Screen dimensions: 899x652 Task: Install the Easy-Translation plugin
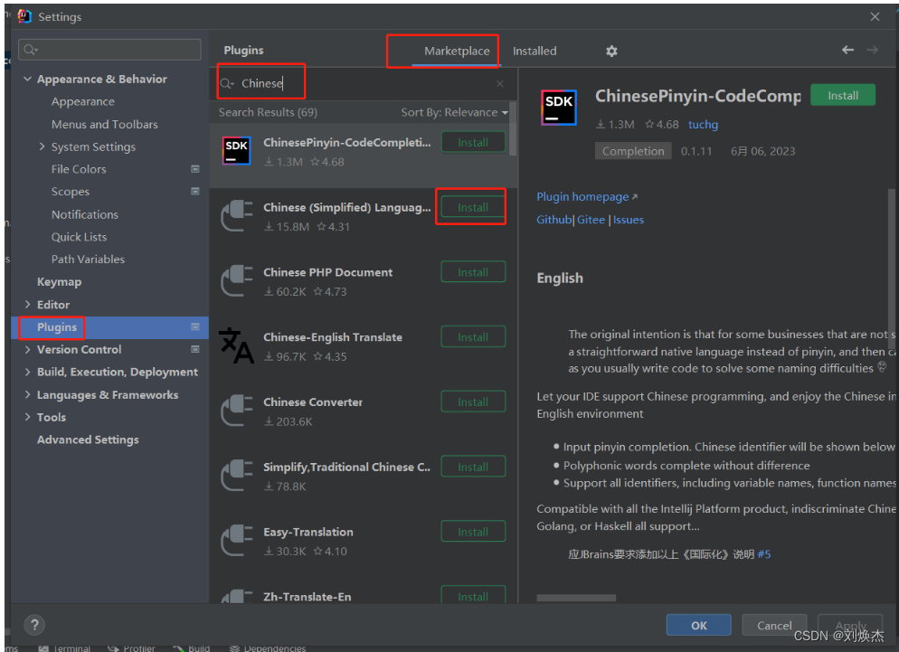coord(473,532)
